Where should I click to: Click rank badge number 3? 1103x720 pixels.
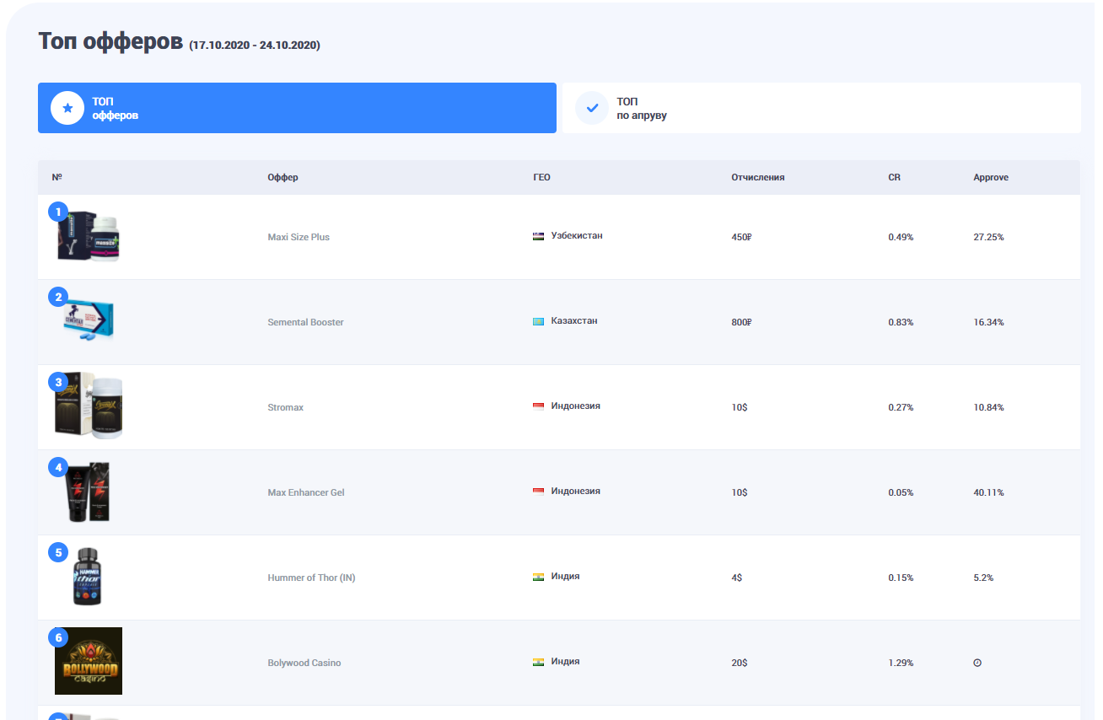click(58, 382)
